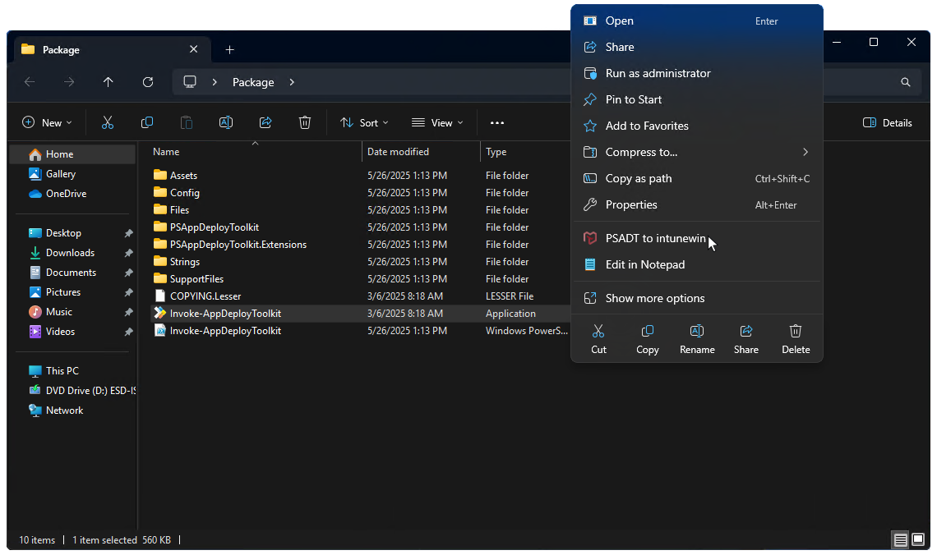Image resolution: width=937 pixels, height=555 pixels.
Task: Open the New dropdown
Action: point(47,123)
